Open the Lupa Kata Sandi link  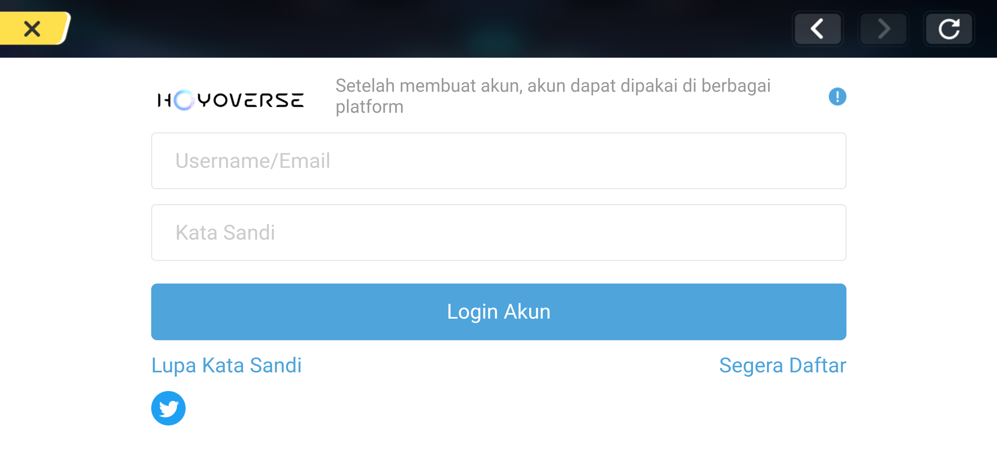pos(226,365)
